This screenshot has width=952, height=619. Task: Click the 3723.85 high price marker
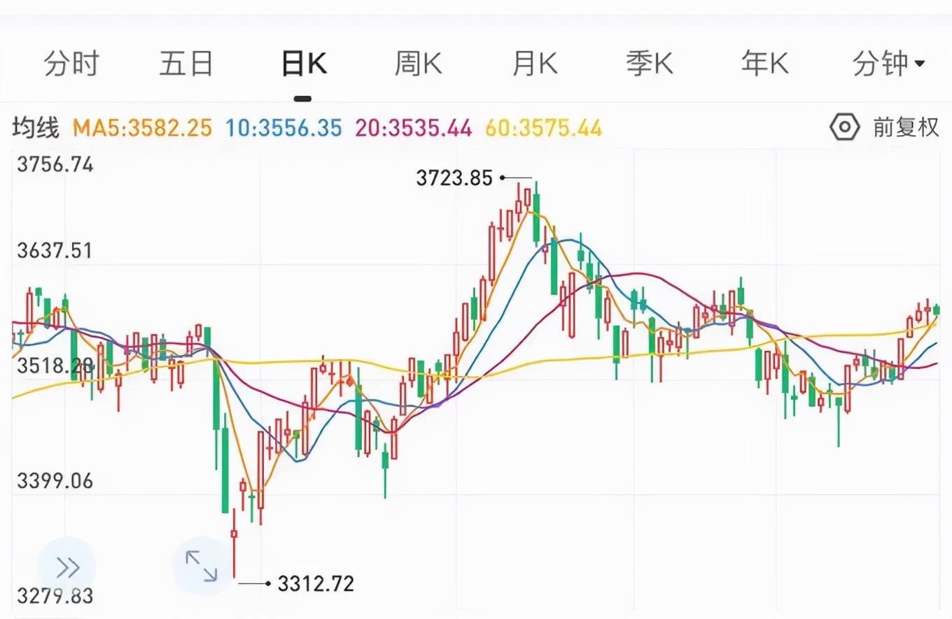[x=454, y=178]
